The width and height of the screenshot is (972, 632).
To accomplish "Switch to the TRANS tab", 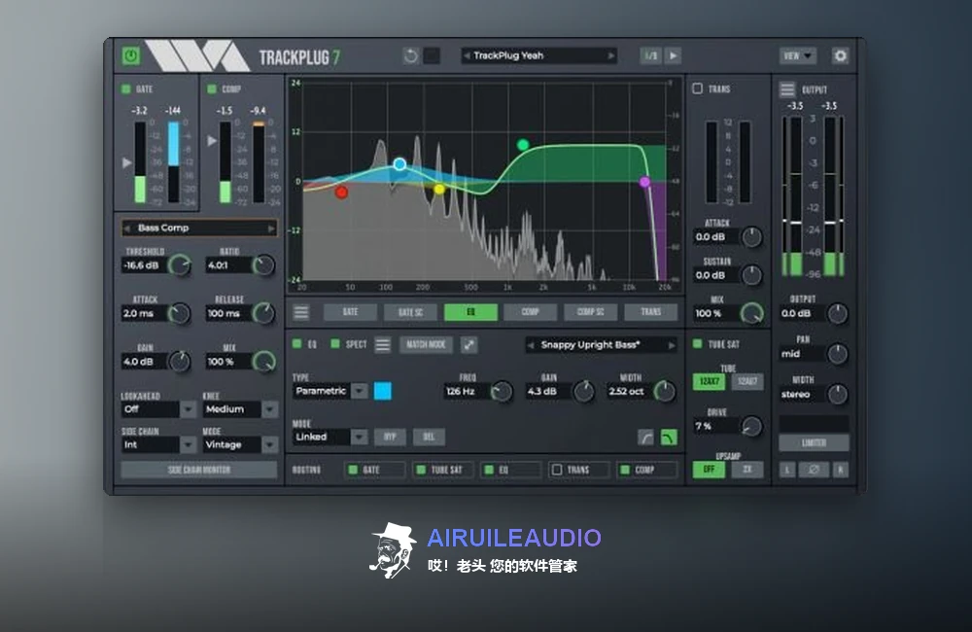I will tap(651, 312).
